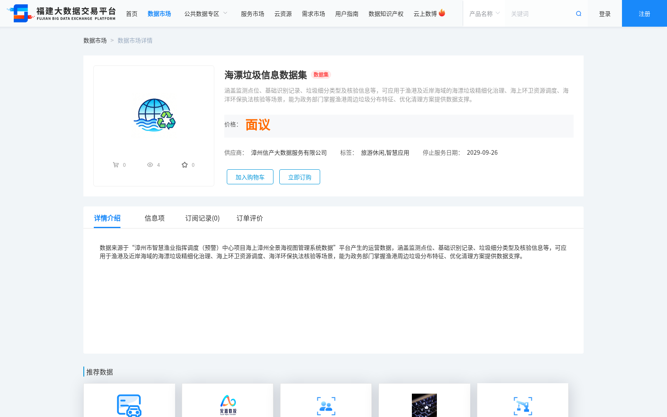Screen dimensions: 667x417
Task: Switch to 订单评价 tab
Action: coord(250,218)
